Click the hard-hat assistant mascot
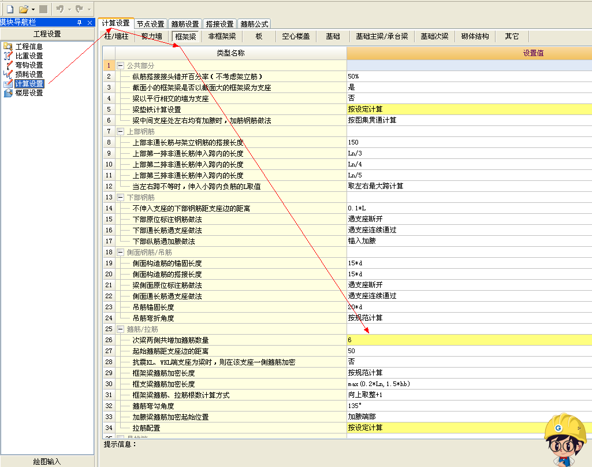 tap(565, 440)
